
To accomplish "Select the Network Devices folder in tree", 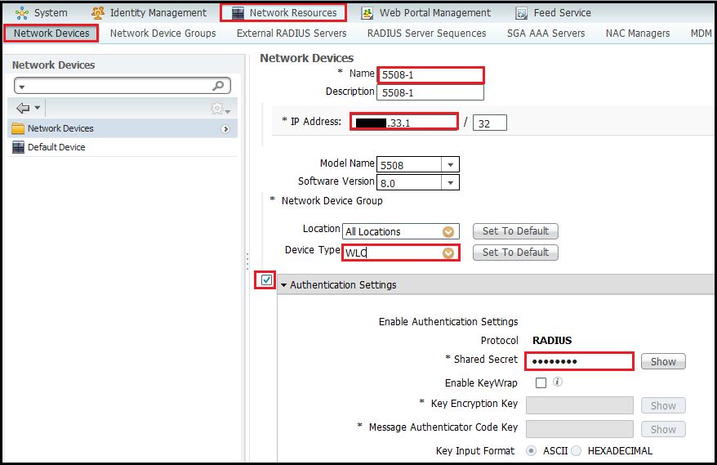I will coord(60,128).
